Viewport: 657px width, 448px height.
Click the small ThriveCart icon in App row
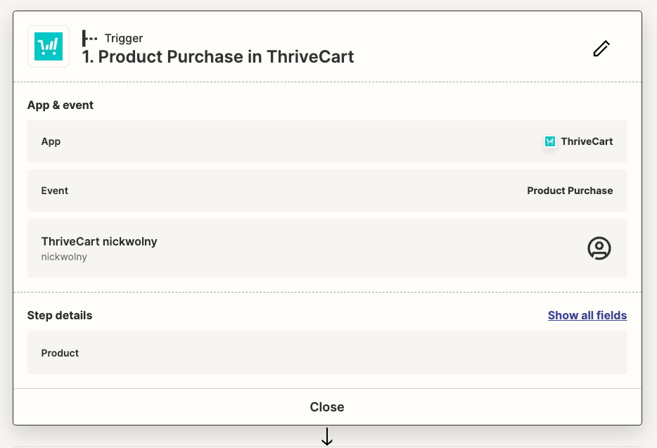pyautogui.click(x=550, y=141)
